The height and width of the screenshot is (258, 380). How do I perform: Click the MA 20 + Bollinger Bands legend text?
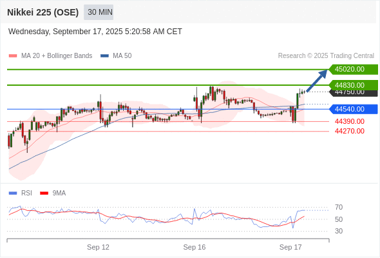tap(57, 56)
